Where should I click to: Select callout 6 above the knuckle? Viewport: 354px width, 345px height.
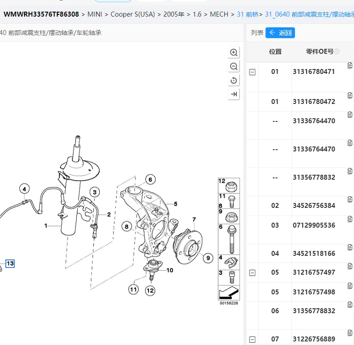click(150, 180)
